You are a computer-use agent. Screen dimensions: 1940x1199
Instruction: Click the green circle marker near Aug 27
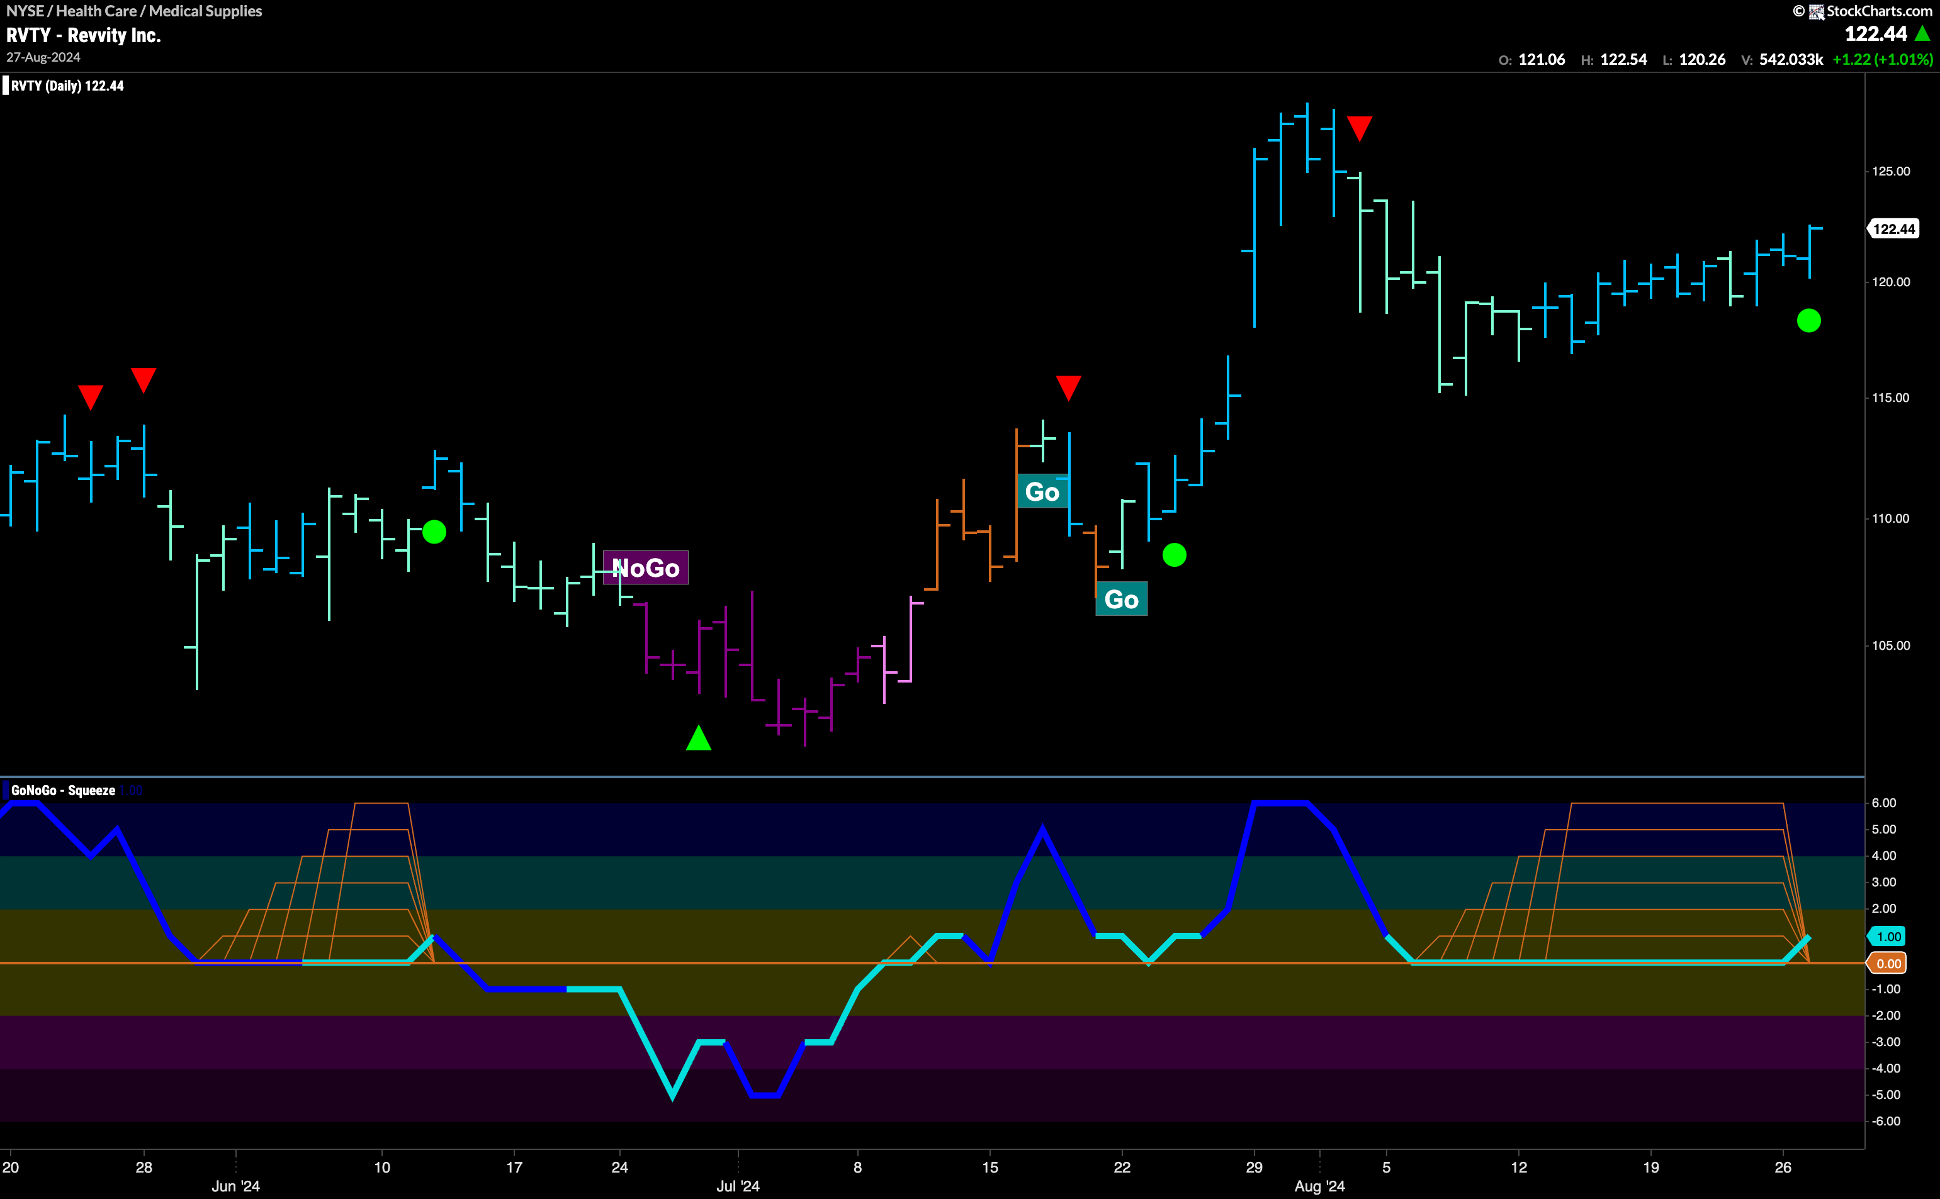1808,320
